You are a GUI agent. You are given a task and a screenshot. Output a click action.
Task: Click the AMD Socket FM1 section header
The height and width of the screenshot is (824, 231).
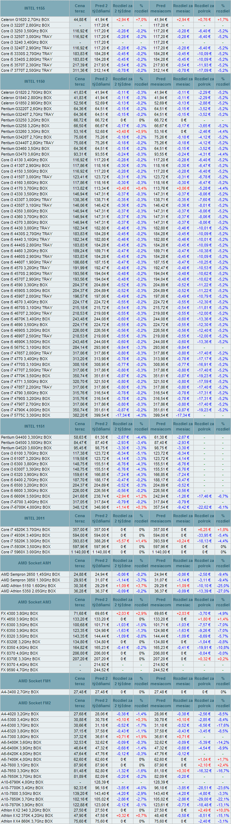click(x=35, y=681)
